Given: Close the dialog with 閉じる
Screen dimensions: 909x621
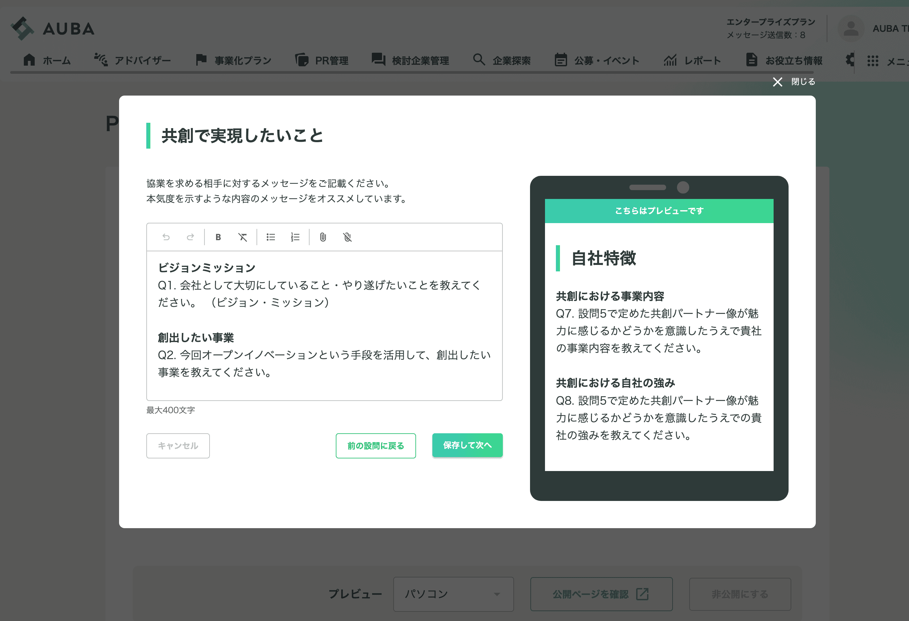Looking at the screenshot, I should (794, 82).
